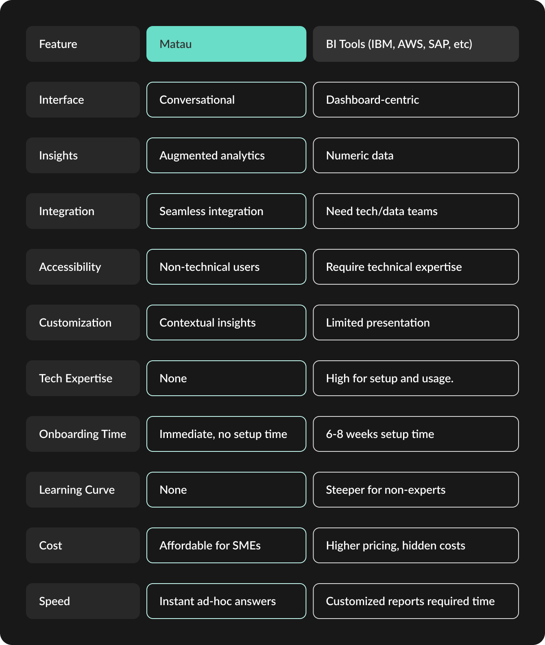
Task: Click the highlighted Matau column header
Action: click(x=226, y=44)
